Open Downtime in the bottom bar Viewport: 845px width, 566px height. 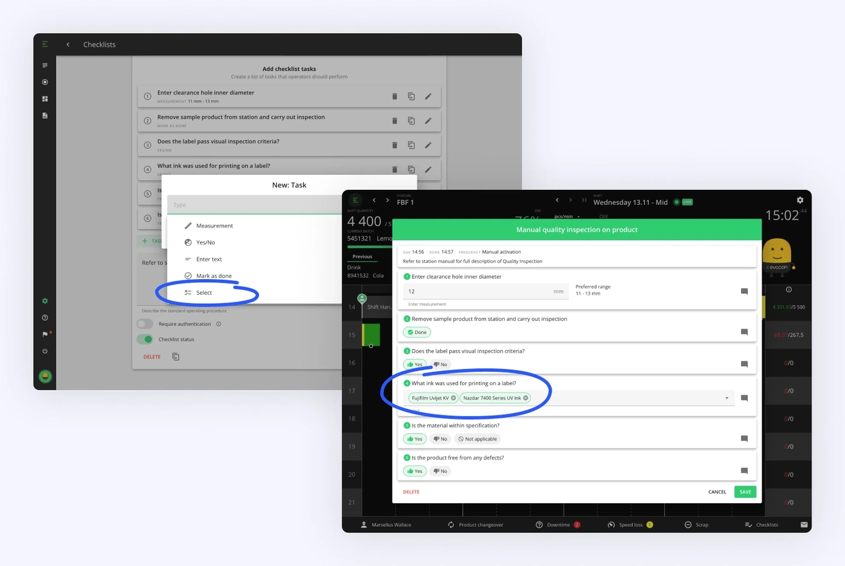[558, 525]
